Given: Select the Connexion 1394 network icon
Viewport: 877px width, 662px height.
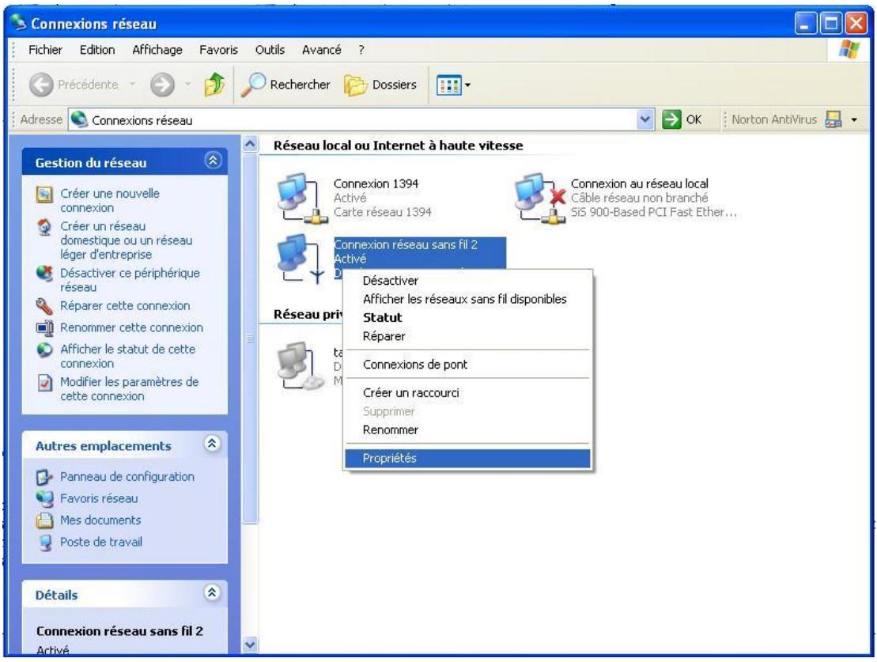Looking at the screenshot, I should (302, 198).
